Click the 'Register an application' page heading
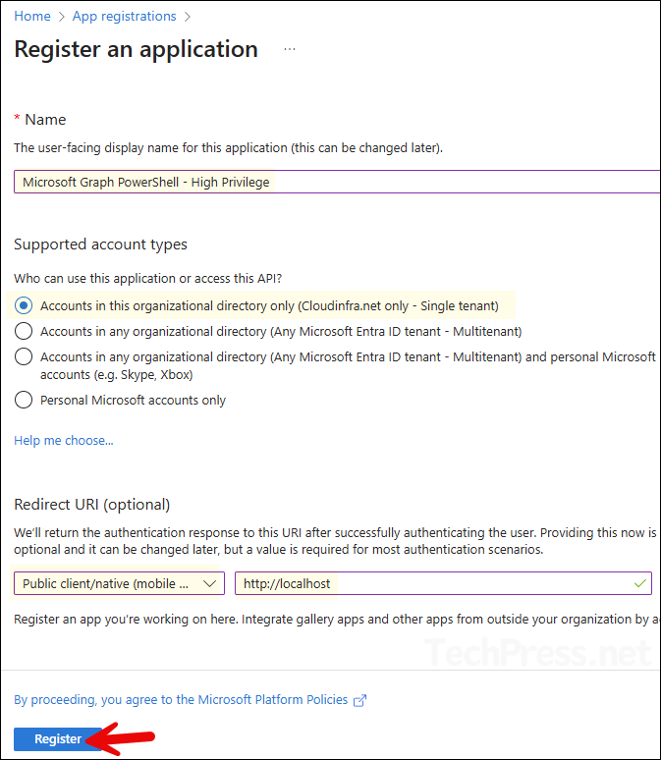This screenshot has height=760, width=661. 137,49
